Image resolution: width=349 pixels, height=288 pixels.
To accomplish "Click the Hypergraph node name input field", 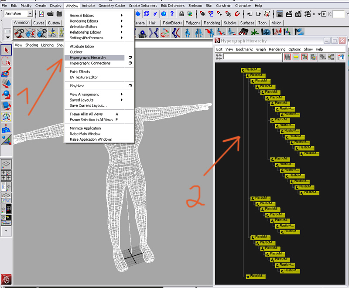I will (252, 57).
